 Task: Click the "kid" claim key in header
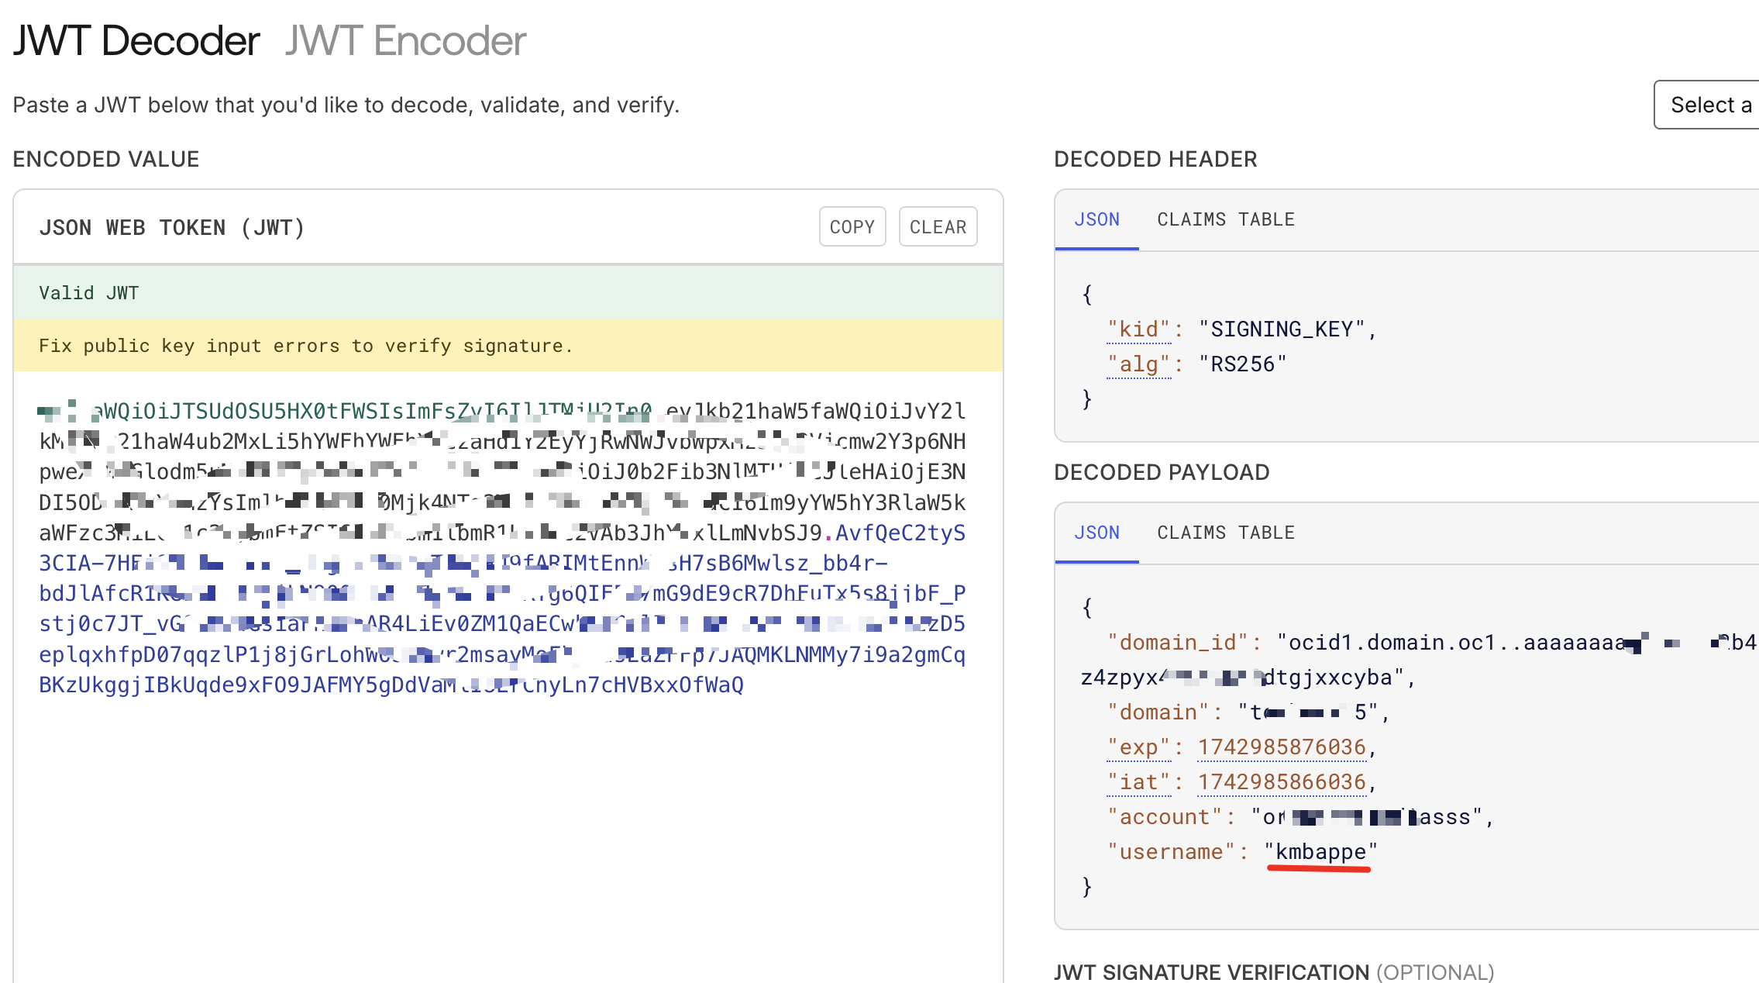1138,329
